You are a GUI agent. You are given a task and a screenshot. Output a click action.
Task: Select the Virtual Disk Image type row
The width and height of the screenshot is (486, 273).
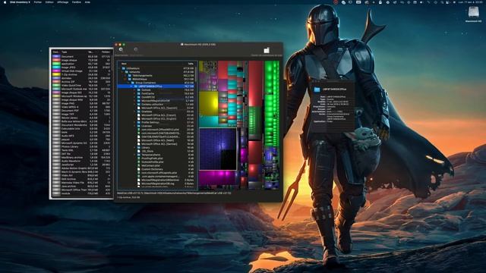pos(81,71)
